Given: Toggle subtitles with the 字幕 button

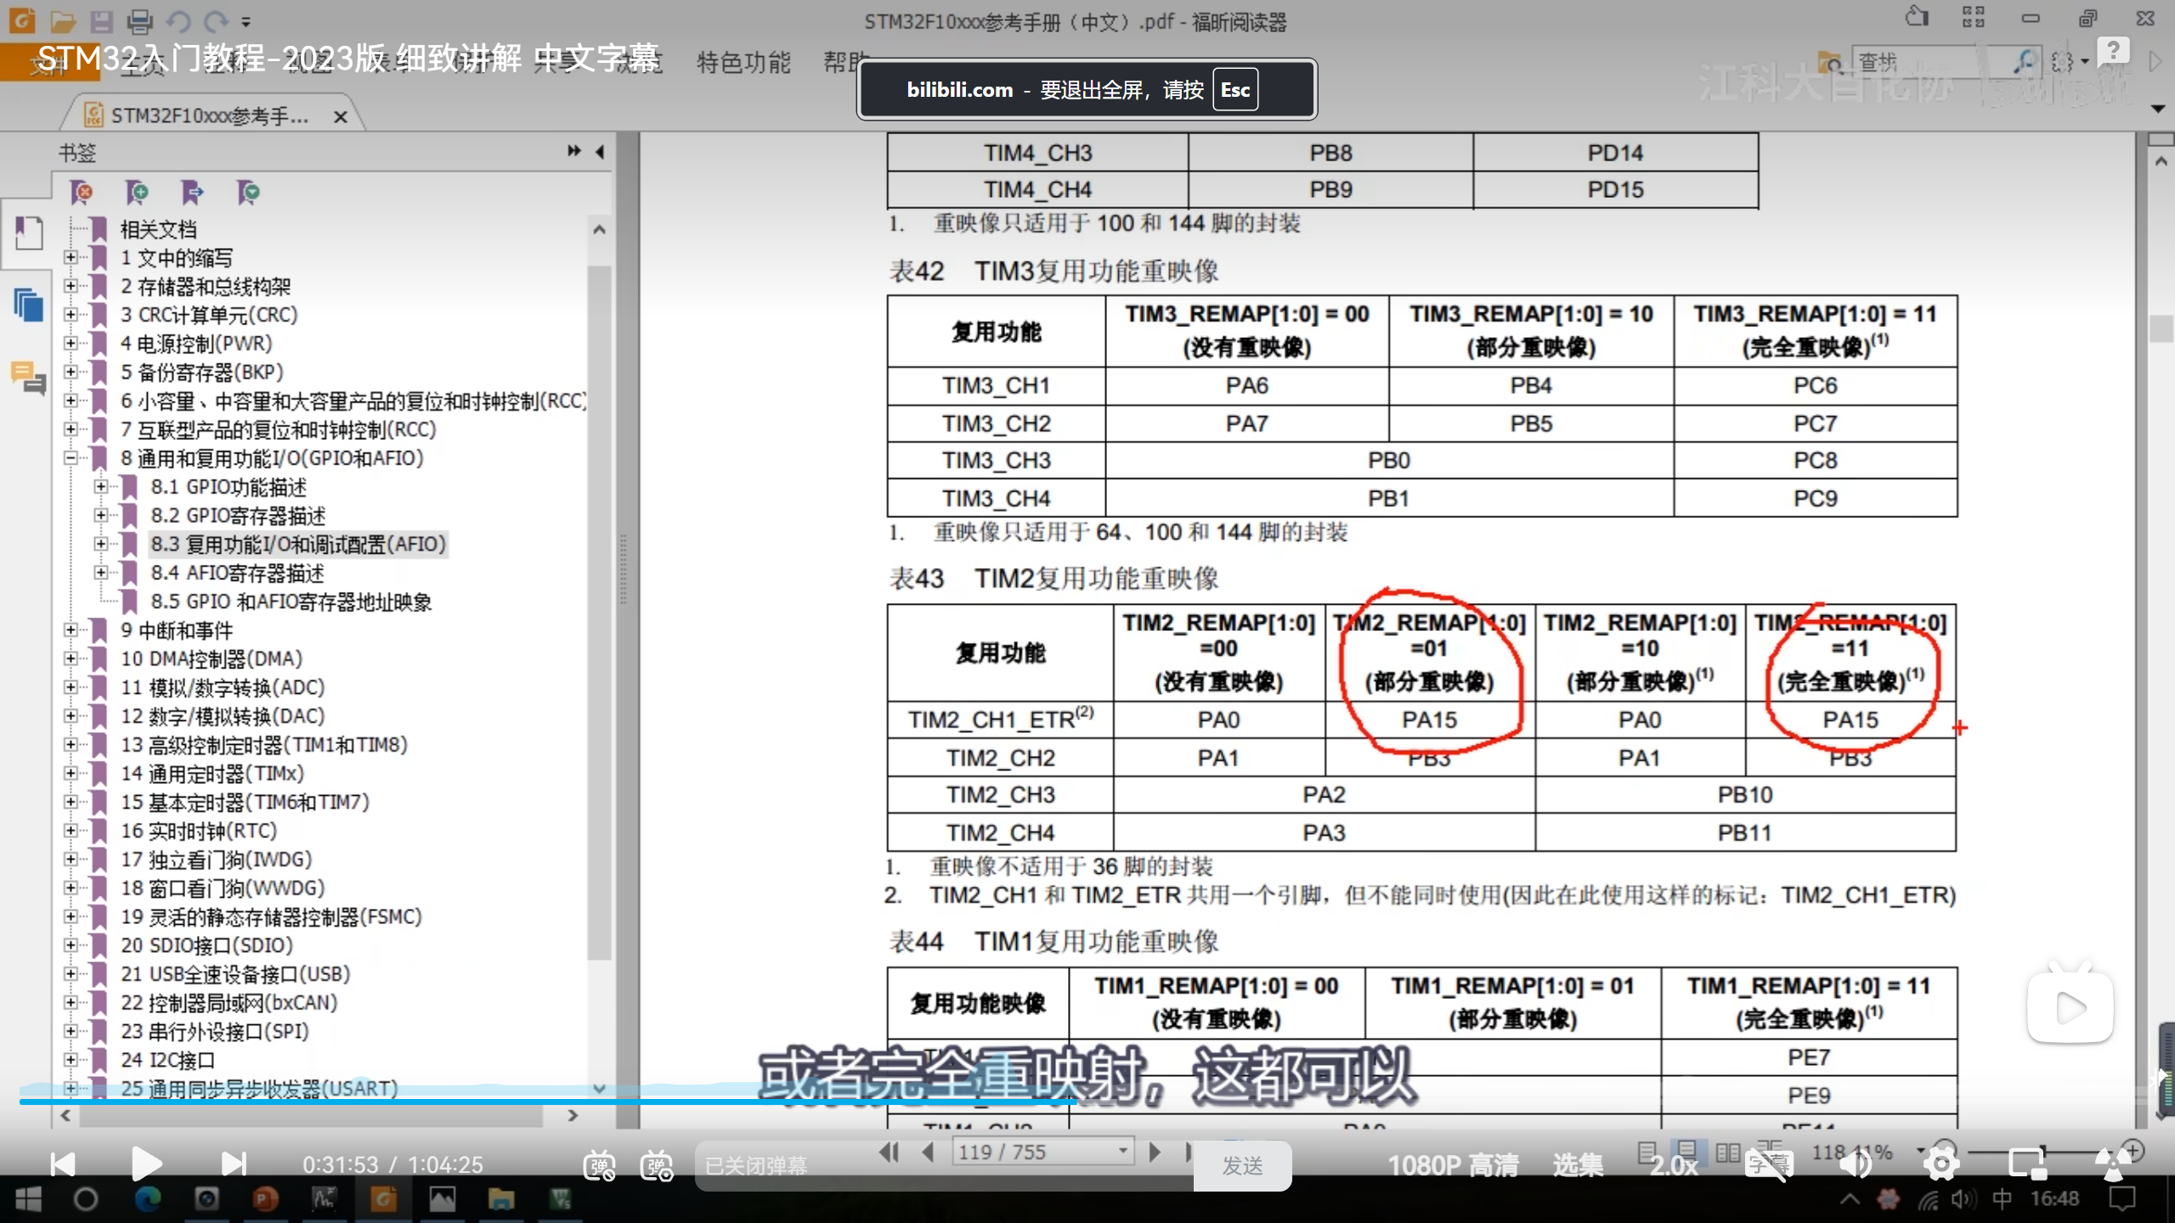Looking at the screenshot, I should [1767, 1164].
